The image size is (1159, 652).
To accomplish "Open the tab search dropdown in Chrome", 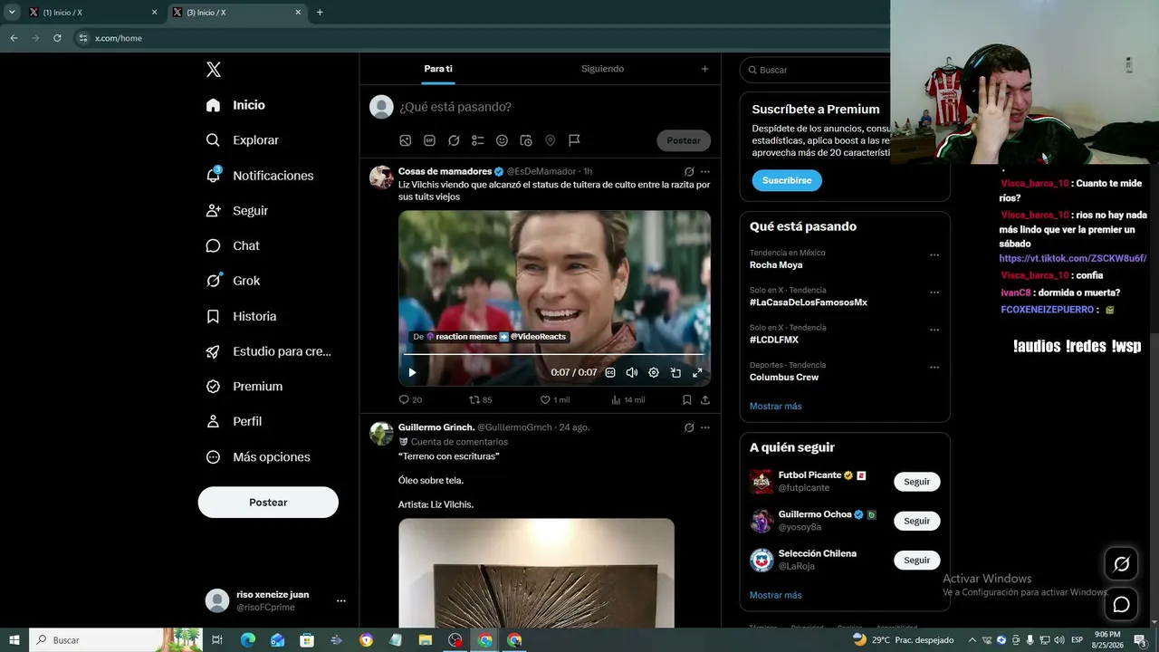I will (12, 13).
